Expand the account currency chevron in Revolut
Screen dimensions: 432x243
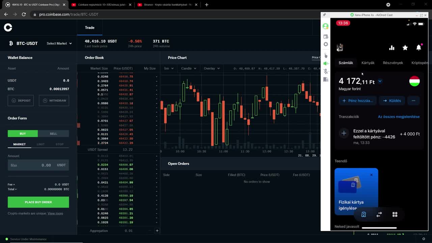coord(380,81)
